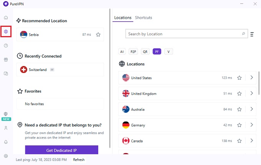This screenshot has width=261, height=165.
Task: Expand United States city list chevron
Action: 252,78
